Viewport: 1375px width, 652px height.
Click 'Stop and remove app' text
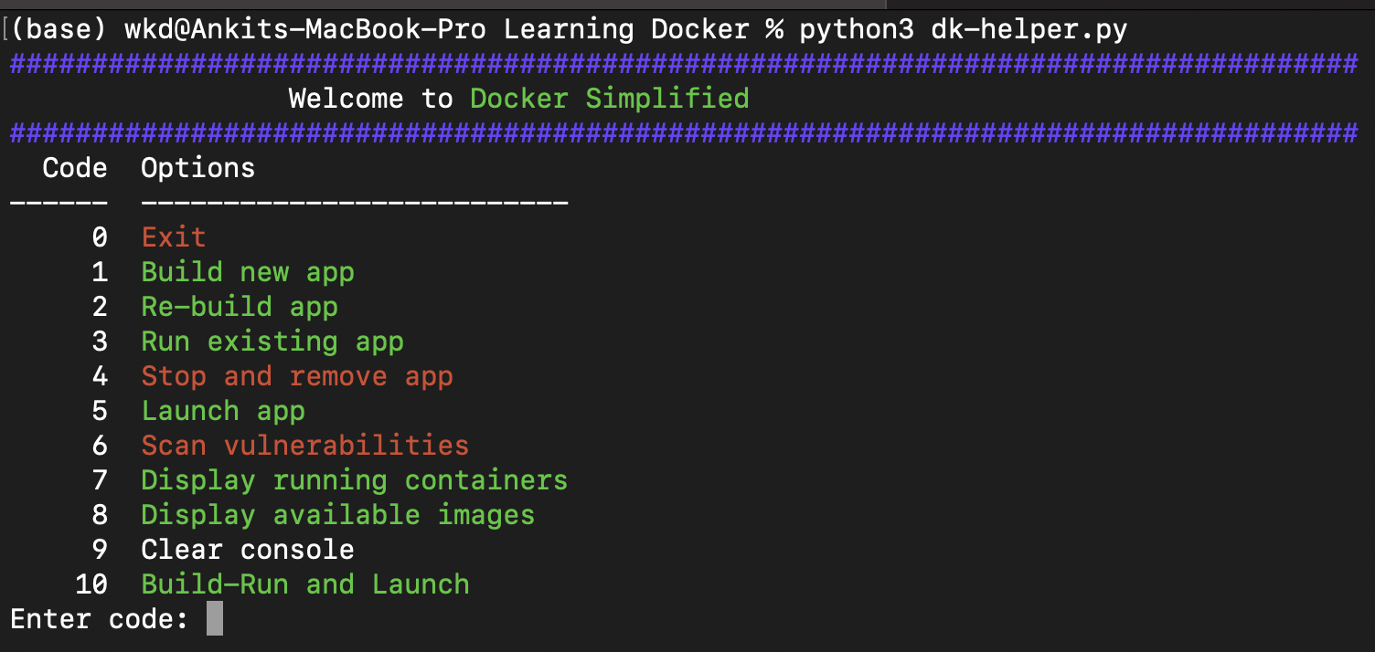pos(297,376)
